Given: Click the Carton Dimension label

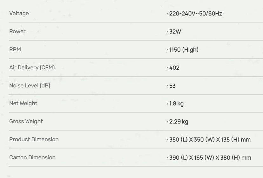Looking at the screenshot, I should click(32, 157).
